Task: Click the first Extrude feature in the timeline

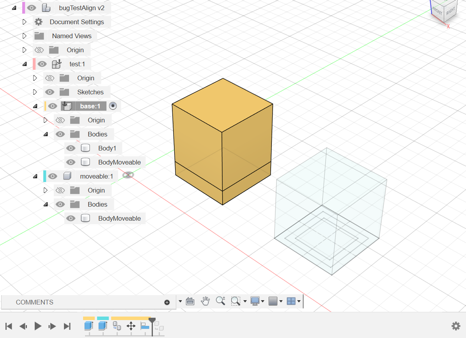Action: tap(89, 326)
